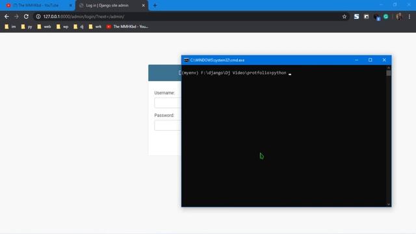Open the 'web' bookmark folder
The image size is (416, 234).
(x=44, y=27)
